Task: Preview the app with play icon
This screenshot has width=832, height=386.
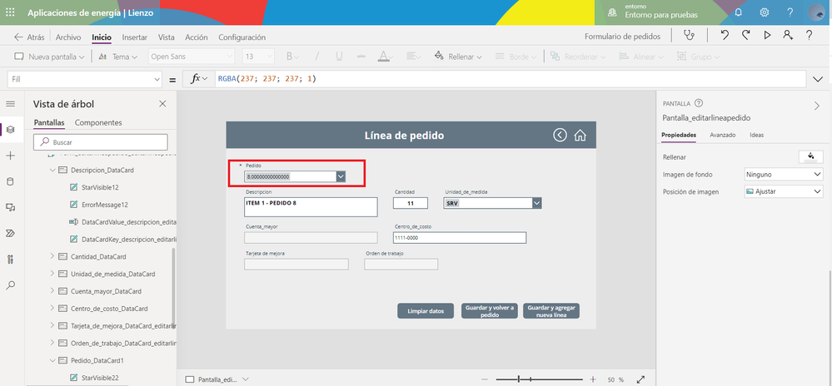Action: [767, 36]
